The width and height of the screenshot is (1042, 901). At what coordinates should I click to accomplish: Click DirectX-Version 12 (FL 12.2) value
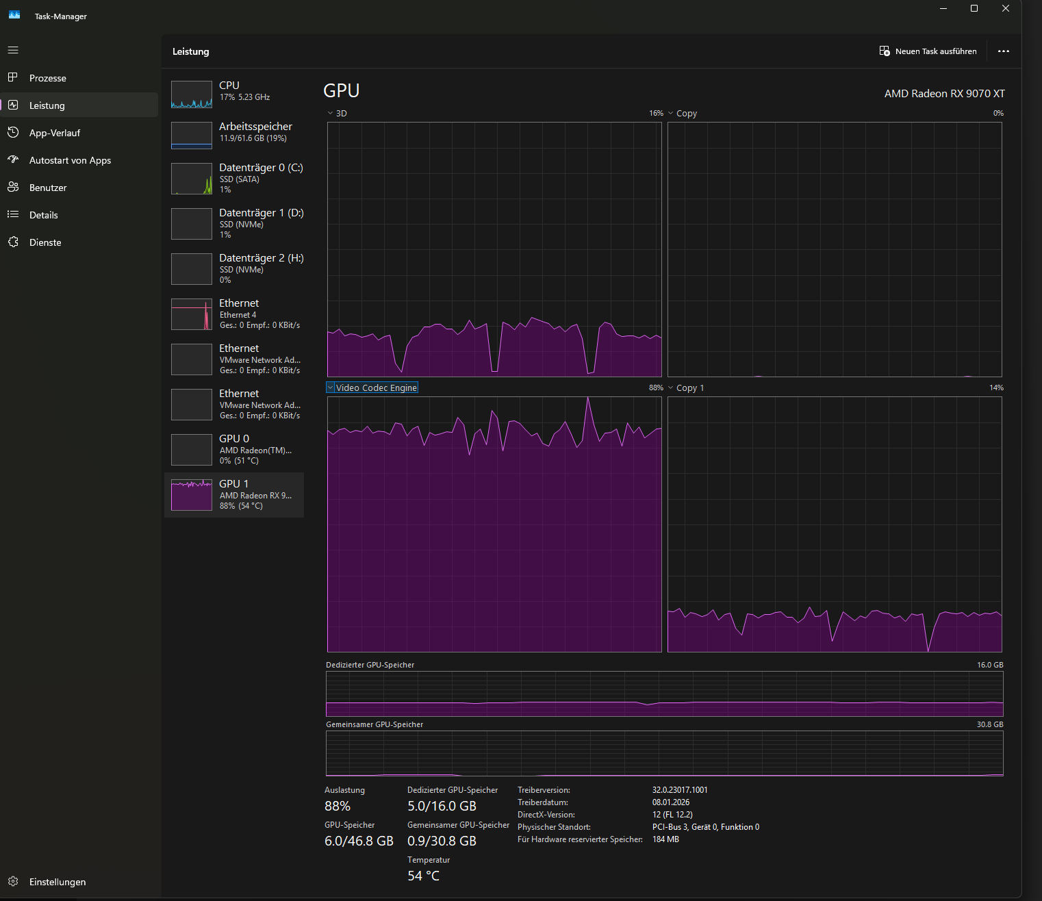(672, 815)
